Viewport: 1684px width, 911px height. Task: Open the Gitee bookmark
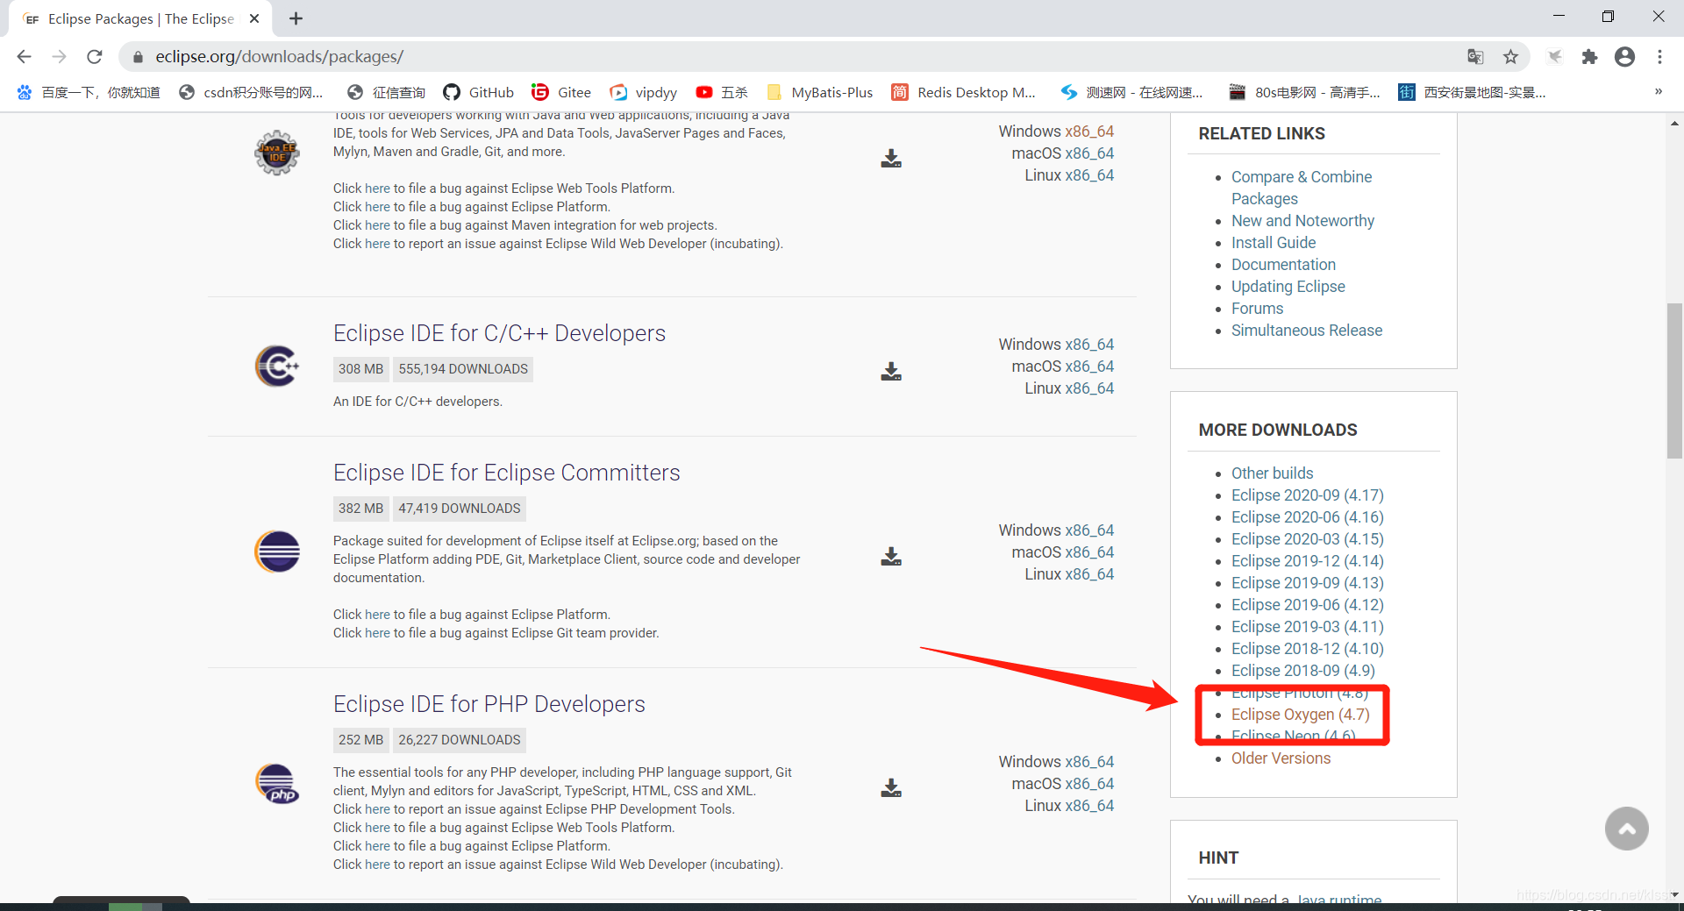[x=561, y=92]
